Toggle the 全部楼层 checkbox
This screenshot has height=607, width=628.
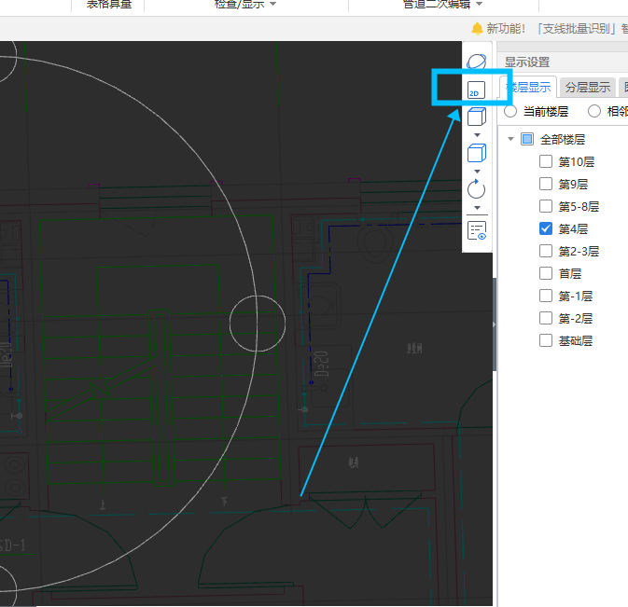pos(527,139)
